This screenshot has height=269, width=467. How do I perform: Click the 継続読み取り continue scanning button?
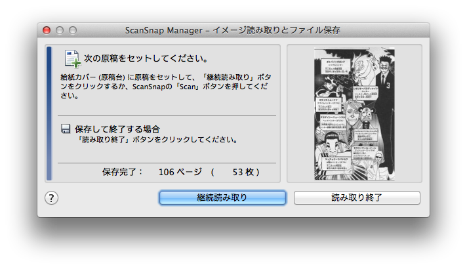222,197
